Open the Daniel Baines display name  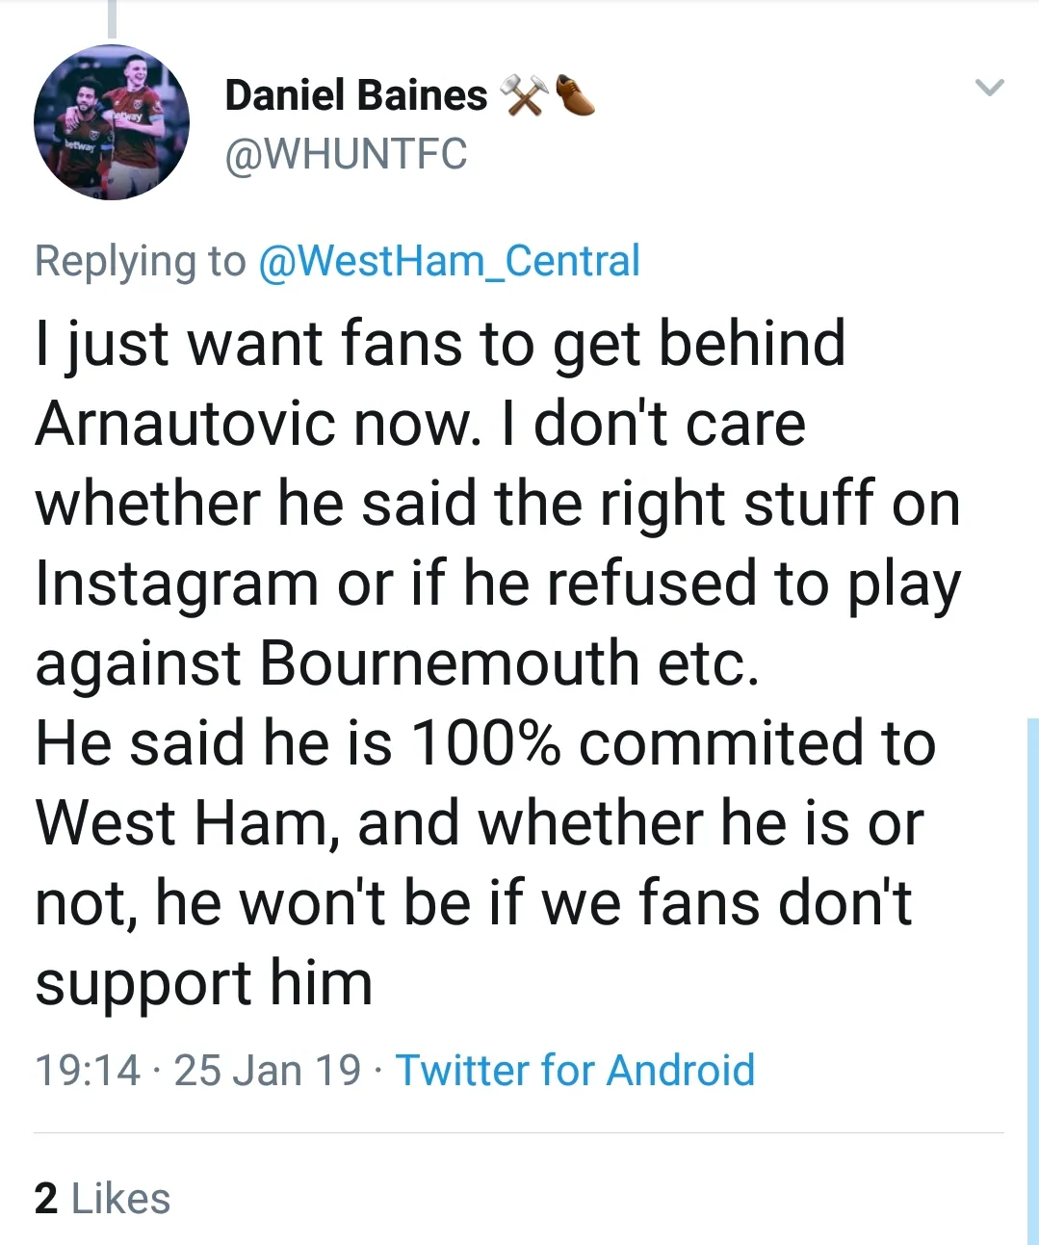click(356, 95)
